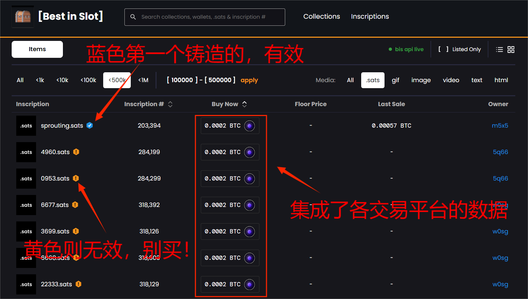
Task: Select the gif media filter
Action: 395,80
